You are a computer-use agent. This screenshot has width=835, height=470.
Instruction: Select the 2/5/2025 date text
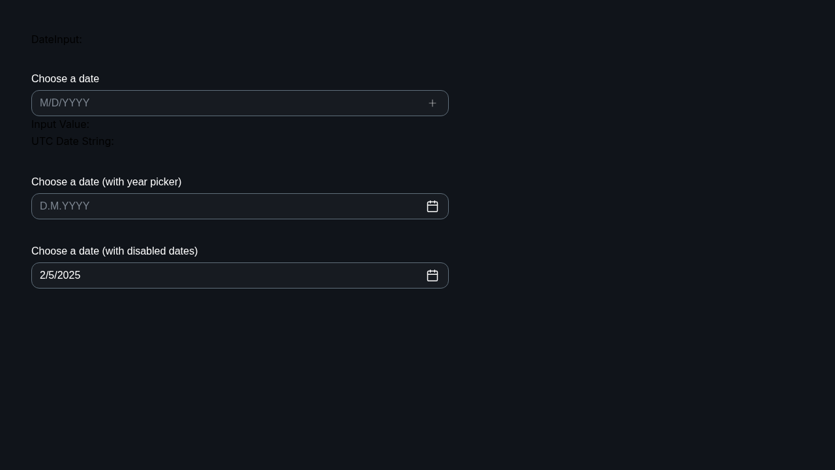point(60,275)
